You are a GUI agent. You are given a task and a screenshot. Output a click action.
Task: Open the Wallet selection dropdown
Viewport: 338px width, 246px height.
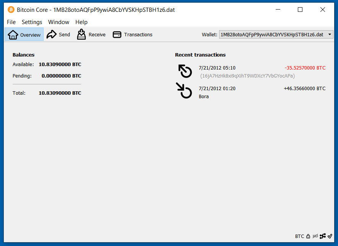tap(276, 35)
